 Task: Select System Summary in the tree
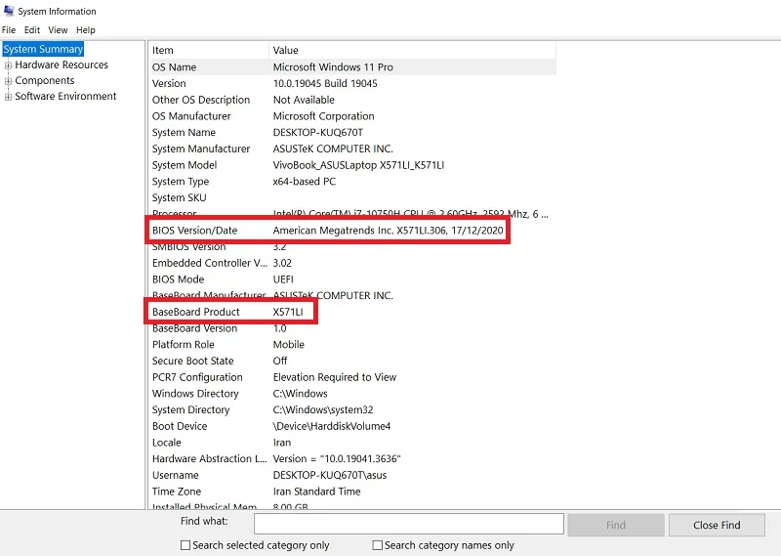tap(43, 49)
